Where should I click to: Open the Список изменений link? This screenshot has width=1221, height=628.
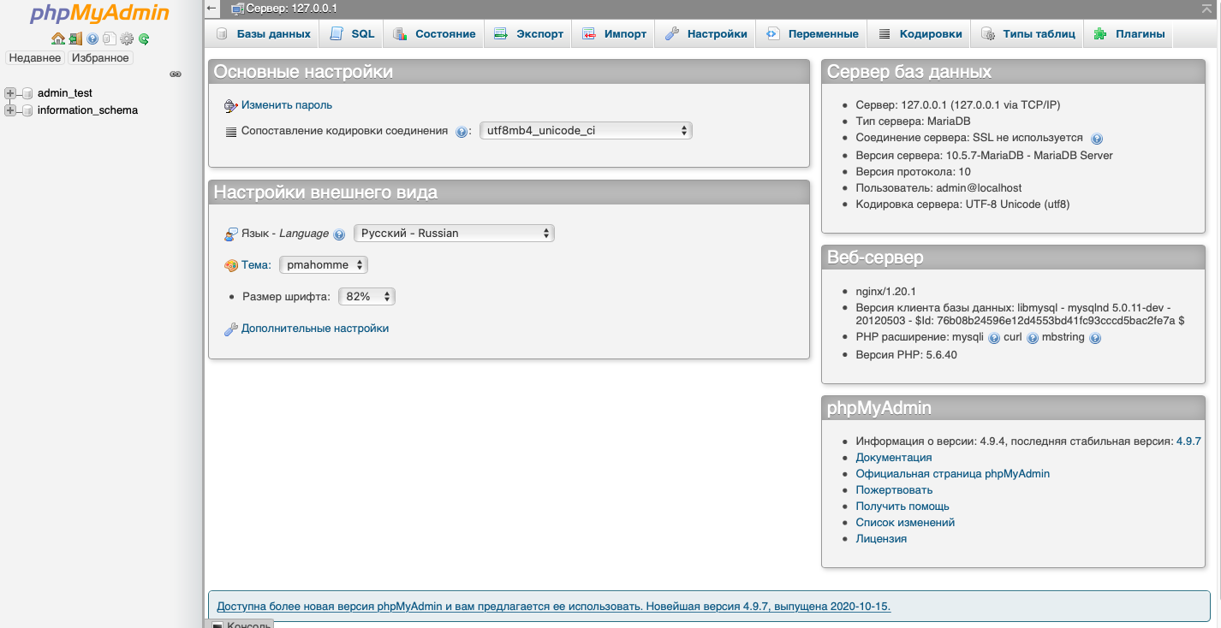(905, 523)
